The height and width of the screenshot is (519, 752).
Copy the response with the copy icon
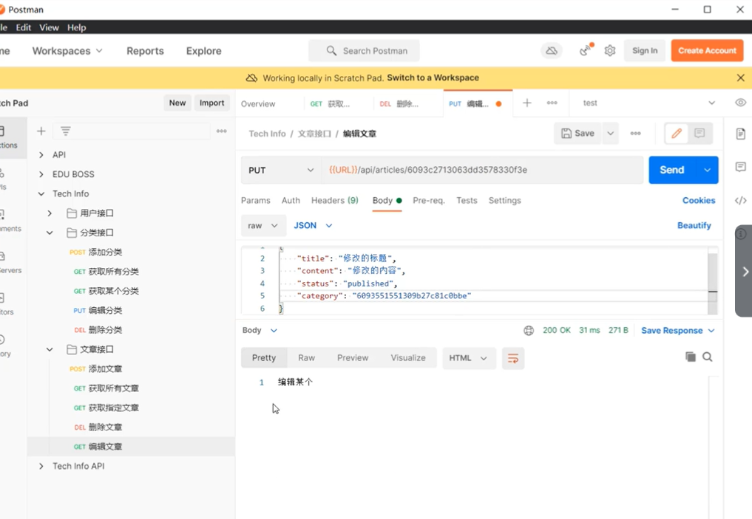click(691, 357)
